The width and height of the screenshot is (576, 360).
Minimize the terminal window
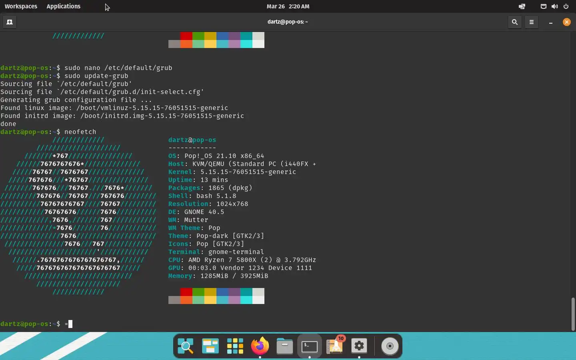tap(551, 22)
